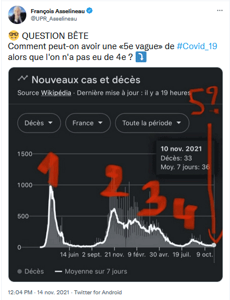Open the embedded chart image
Image resolution: width=230 pixels, height=300 pixels.
point(116,174)
